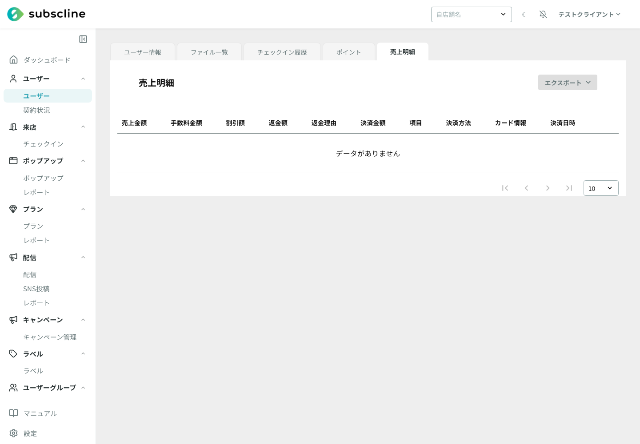
Task: Click the subscline logo
Action: point(46,14)
